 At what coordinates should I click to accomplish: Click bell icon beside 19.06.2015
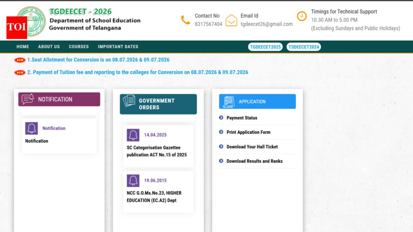pos(133,181)
